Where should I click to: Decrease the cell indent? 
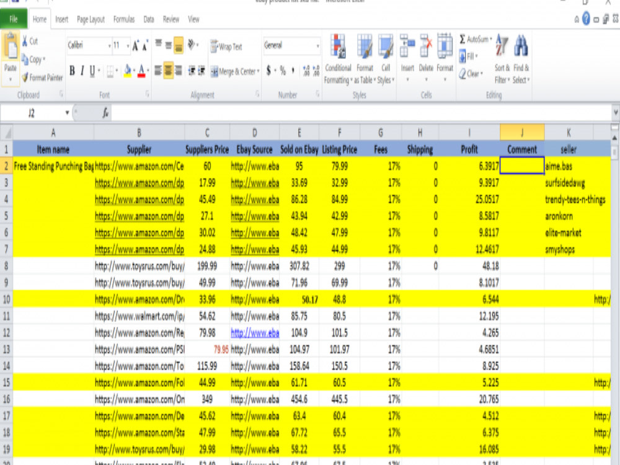point(192,71)
